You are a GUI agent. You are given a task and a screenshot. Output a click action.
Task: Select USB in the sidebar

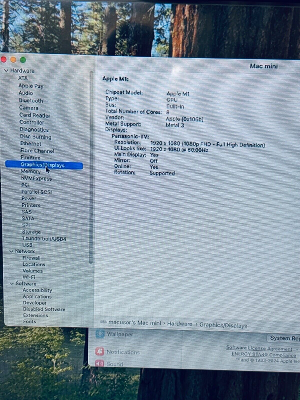tap(27, 245)
